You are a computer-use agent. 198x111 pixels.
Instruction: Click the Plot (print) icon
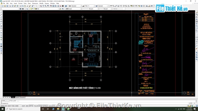[x=10, y=6]
